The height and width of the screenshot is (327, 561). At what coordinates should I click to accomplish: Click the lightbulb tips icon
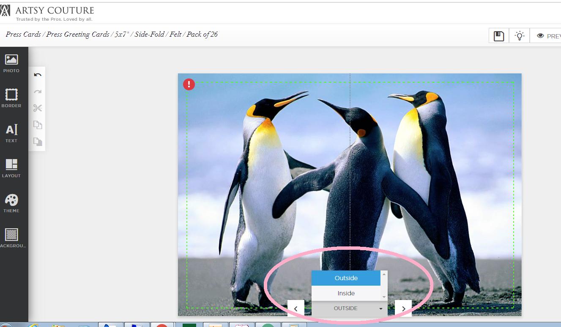pos(520,36)
